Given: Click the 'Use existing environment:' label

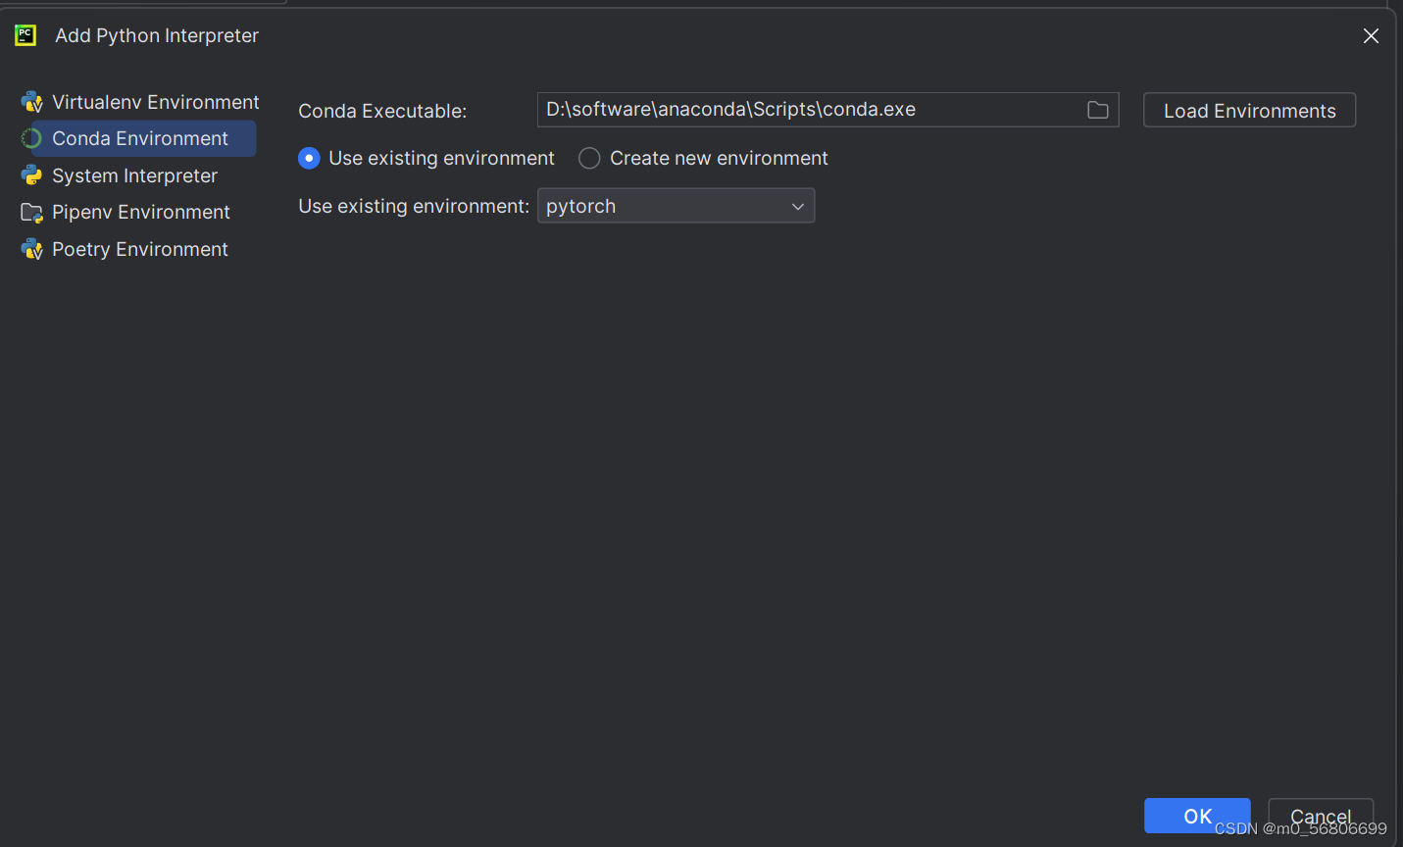Looking at the screenshot, I should 414,206.
